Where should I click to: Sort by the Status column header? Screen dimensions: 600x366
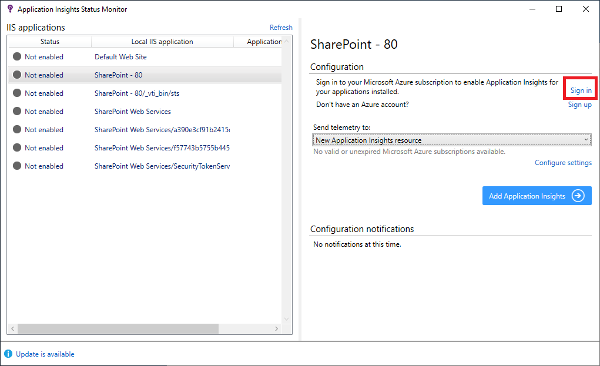pyautogui.click(x=50, y=42)
